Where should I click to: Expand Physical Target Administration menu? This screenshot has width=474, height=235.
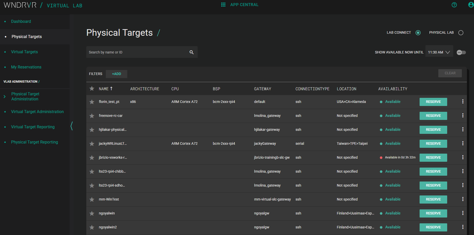(5, 97)
